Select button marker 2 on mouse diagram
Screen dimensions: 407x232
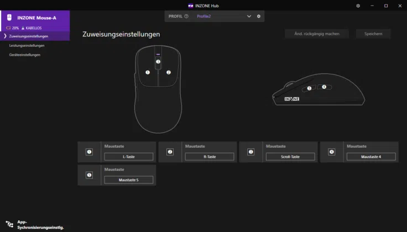click(169, 72)
